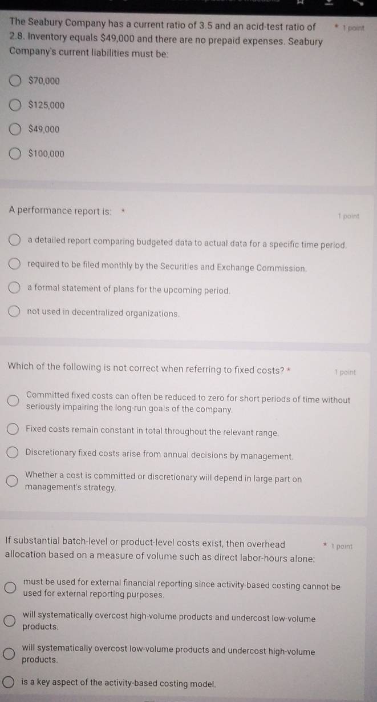
Task: Tap the share icon in top bar
Action: (x=360, y=3)
